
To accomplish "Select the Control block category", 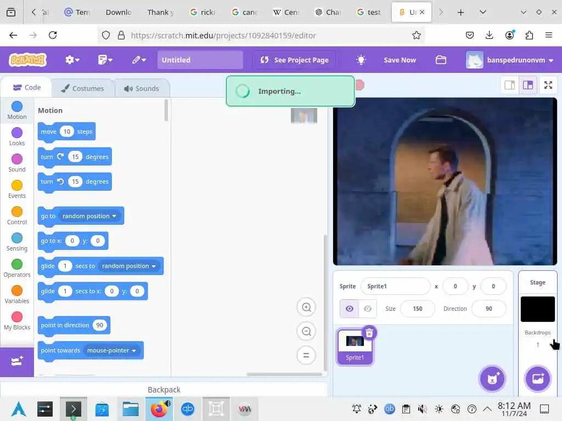I will click(17, 215).
